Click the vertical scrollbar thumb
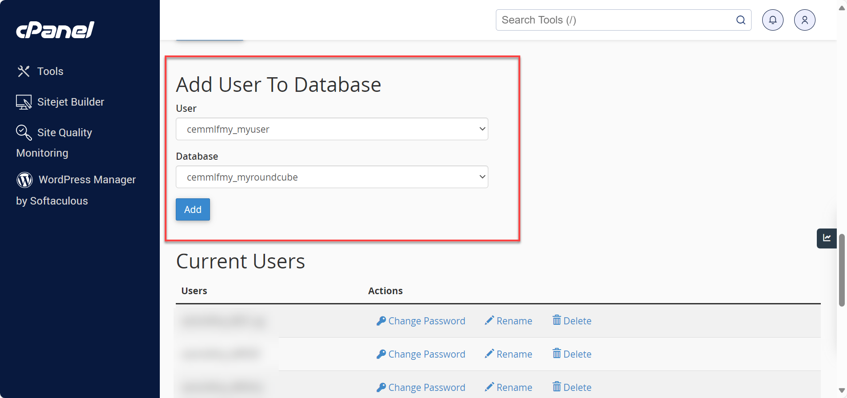Image resolution: width=847 pixels, height=398 pixels. pos(842,270)
